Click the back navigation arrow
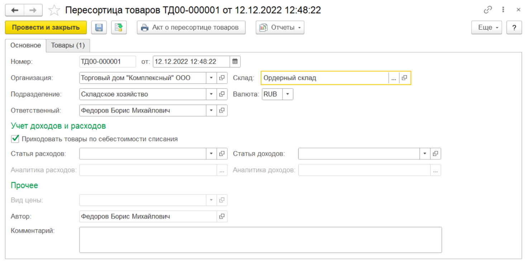Image resolution: width=527 pixels, height=263 pixels. pos(15,10)
